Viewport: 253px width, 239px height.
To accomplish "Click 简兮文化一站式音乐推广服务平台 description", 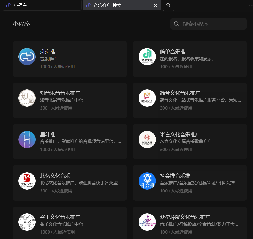I will (x=200, y=100).
